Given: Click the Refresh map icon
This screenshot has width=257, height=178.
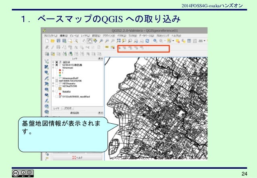Looking at the screenshot, I should (x=147, y=41).
